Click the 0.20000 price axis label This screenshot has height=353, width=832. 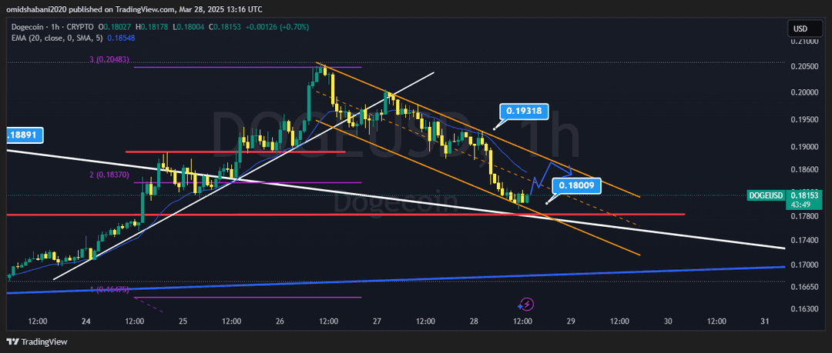803,93
